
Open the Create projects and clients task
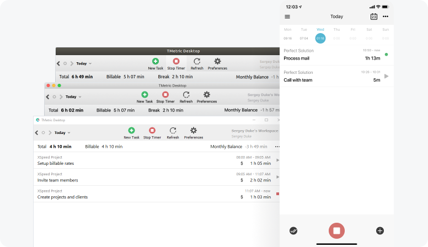(x=157, y=194)
